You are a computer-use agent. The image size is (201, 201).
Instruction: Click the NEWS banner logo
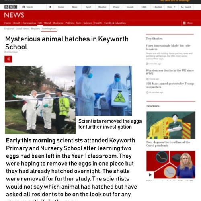tap(14, 15)
